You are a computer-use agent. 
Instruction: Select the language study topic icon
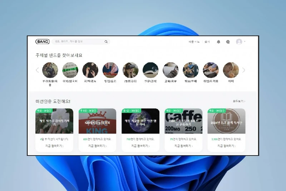point(70,70)
